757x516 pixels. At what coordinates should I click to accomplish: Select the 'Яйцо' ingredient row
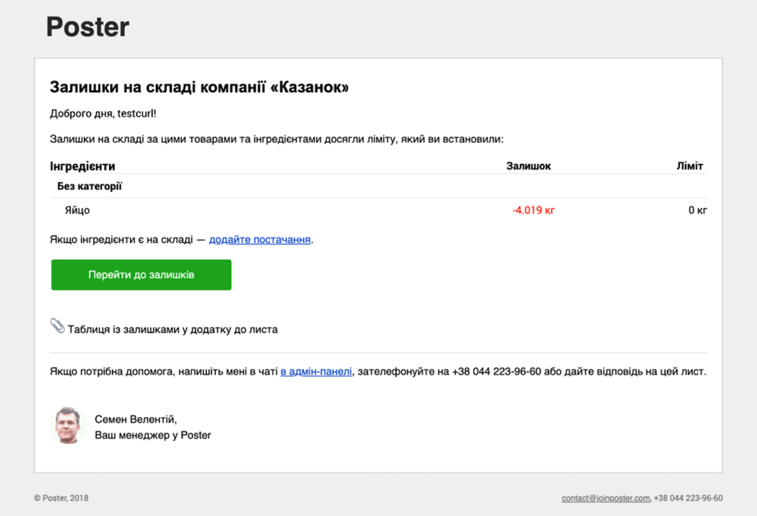click(378, 210)
